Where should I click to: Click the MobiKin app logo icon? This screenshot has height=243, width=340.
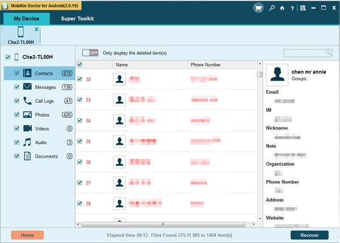(5, 6)
